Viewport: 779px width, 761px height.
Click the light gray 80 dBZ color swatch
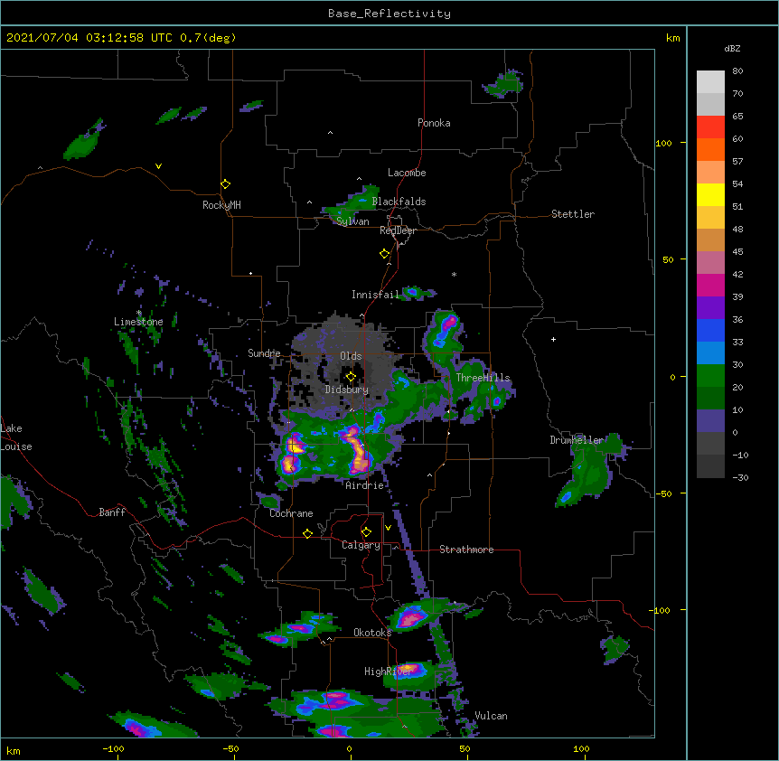(x=710, y=81)
